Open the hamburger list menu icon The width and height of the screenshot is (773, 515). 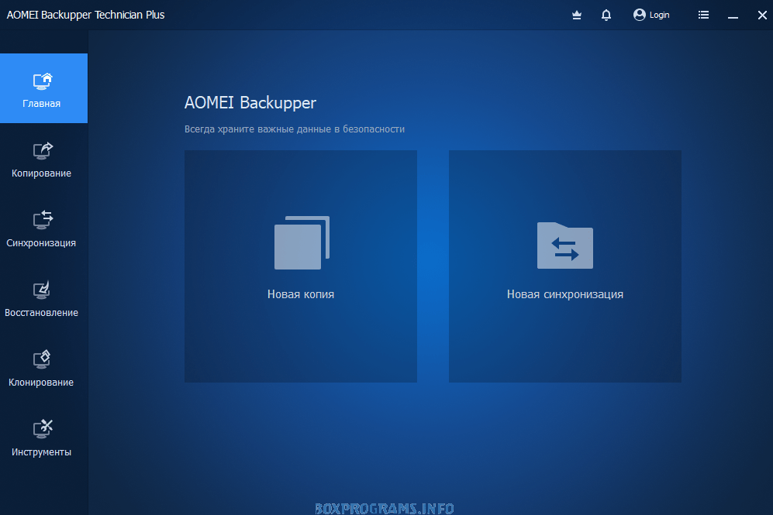click(x=703, y=15)
